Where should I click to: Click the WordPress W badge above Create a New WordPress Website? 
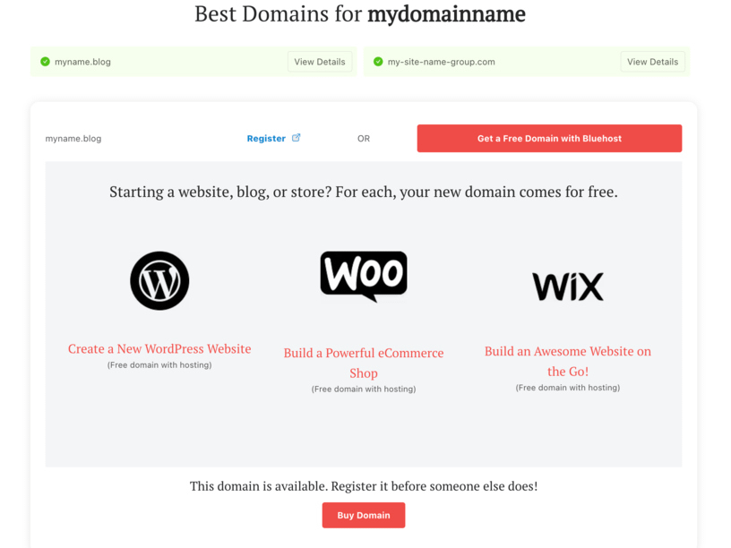159,280
